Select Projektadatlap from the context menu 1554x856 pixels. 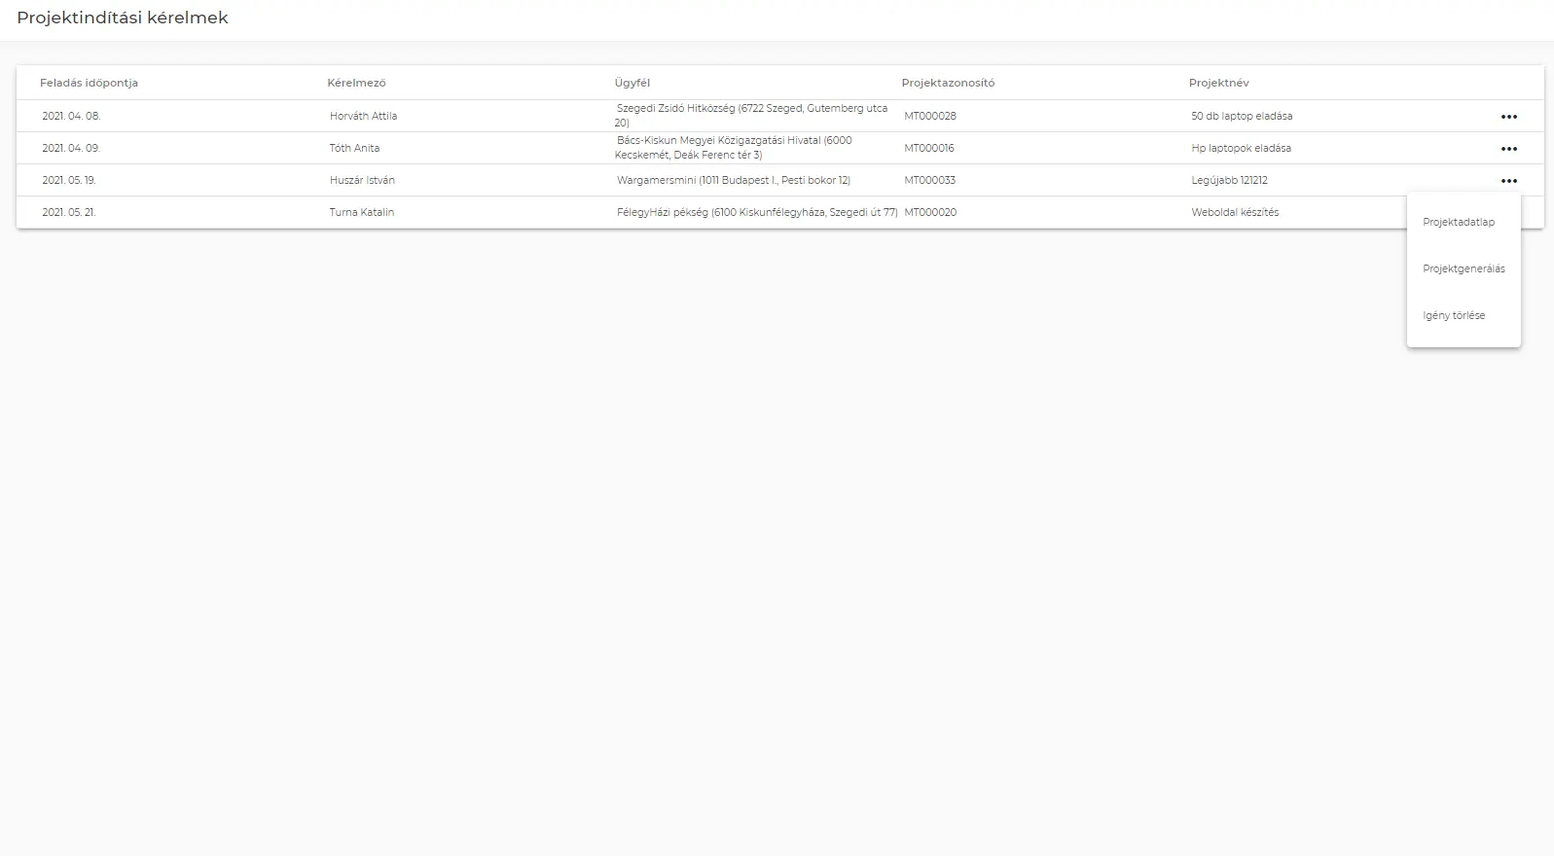click(1458, 223)
